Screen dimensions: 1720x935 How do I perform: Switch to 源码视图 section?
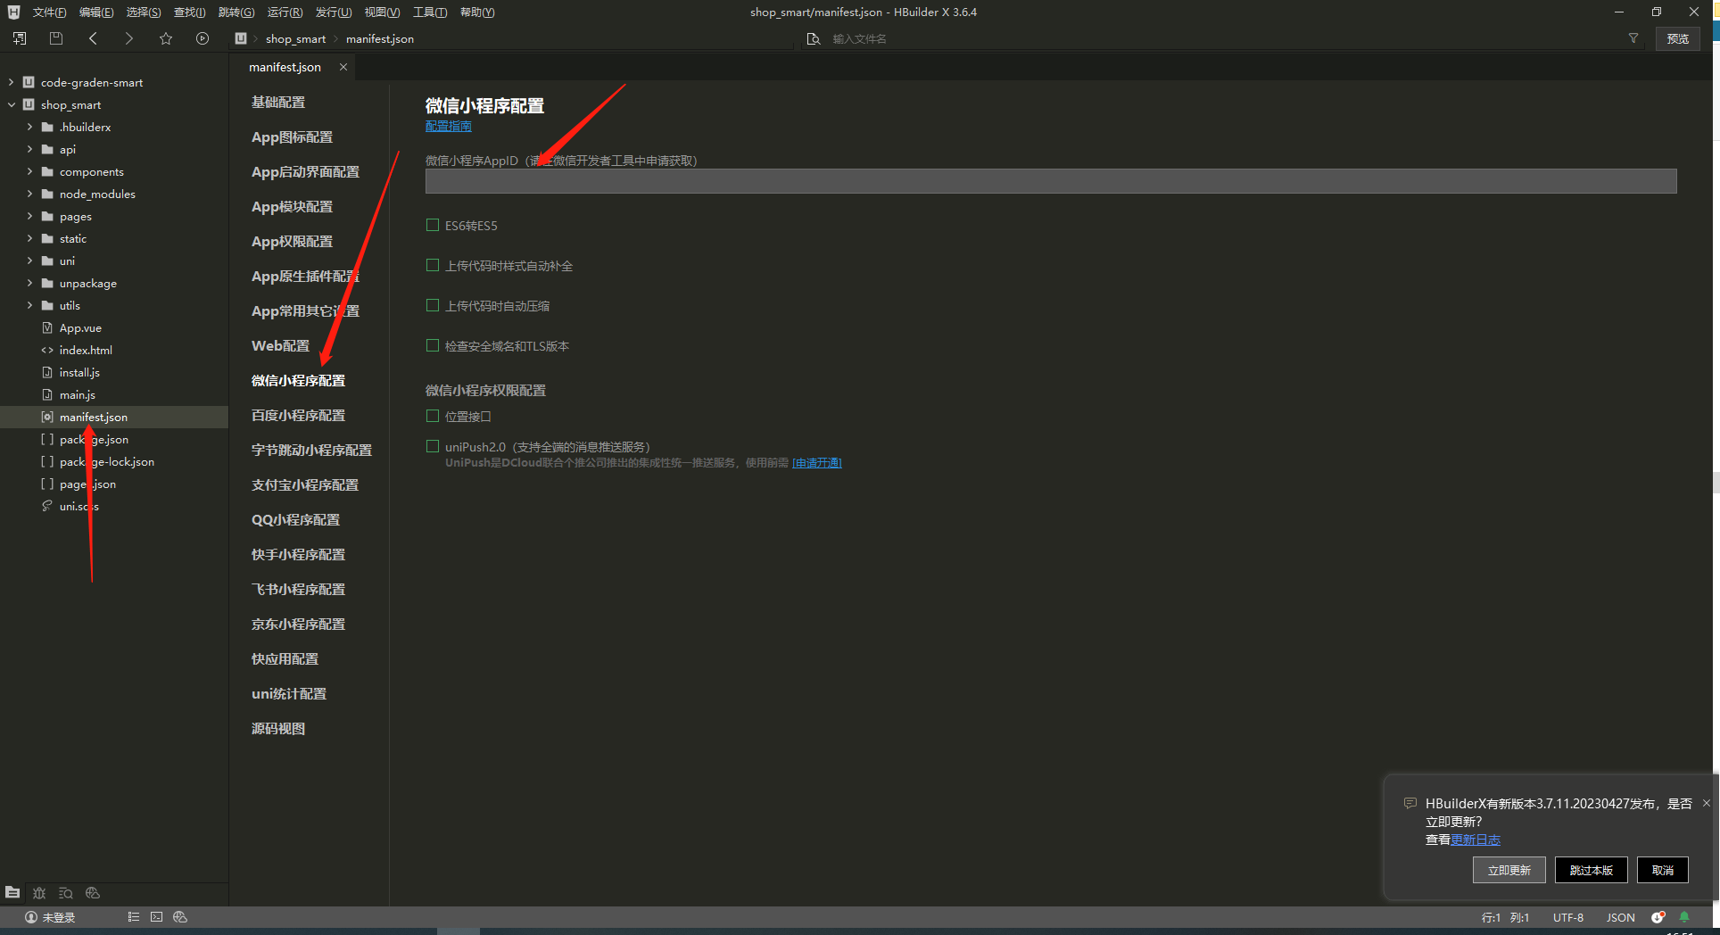278,729
